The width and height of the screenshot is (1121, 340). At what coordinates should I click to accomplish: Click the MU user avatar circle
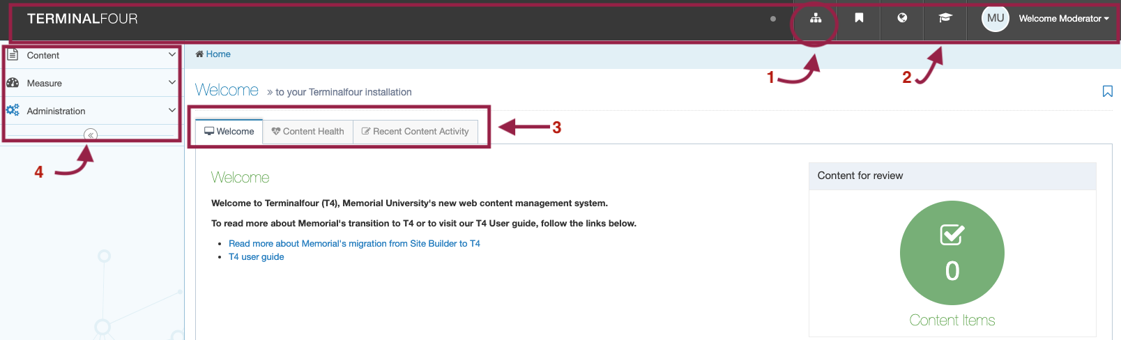click(996, 18)
